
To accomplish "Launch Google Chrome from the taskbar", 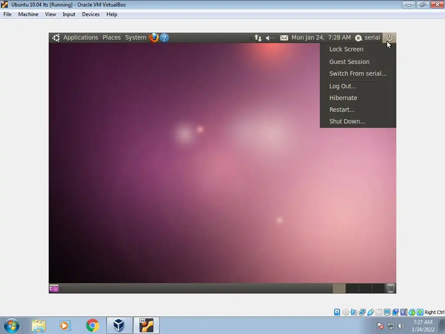I will tap(92, 325).
